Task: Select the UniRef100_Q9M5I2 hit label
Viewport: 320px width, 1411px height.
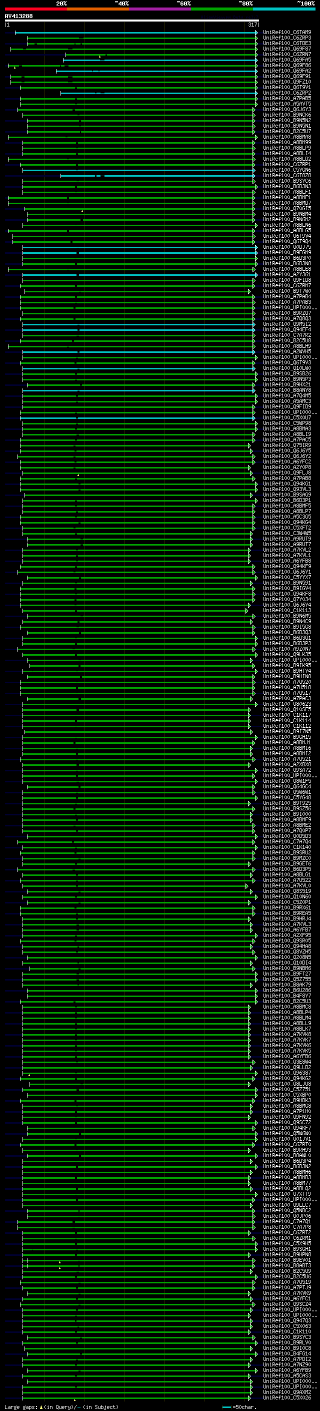Action: tap(287, 324)
